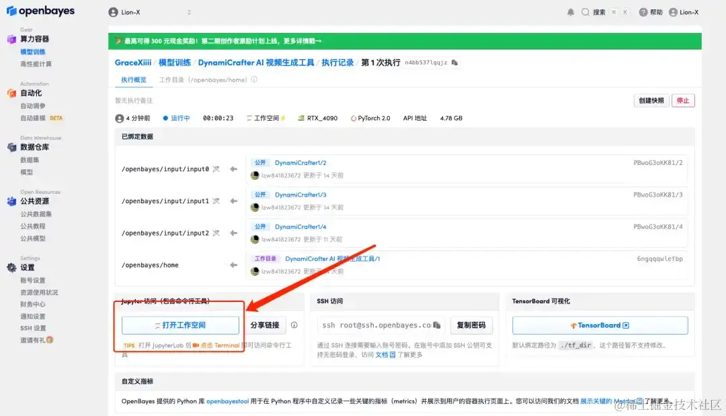Open 公共模型 in sidebar
The image size is (726, 416).
click(32, 238)
